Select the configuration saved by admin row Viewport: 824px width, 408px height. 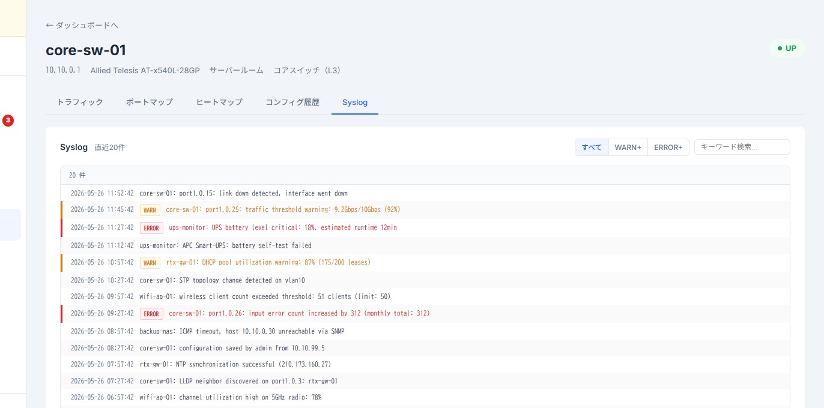pos(425,348)
